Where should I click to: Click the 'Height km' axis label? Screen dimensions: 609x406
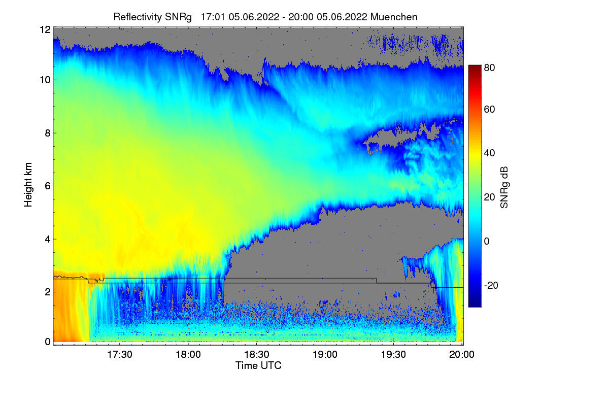(29, 186)
